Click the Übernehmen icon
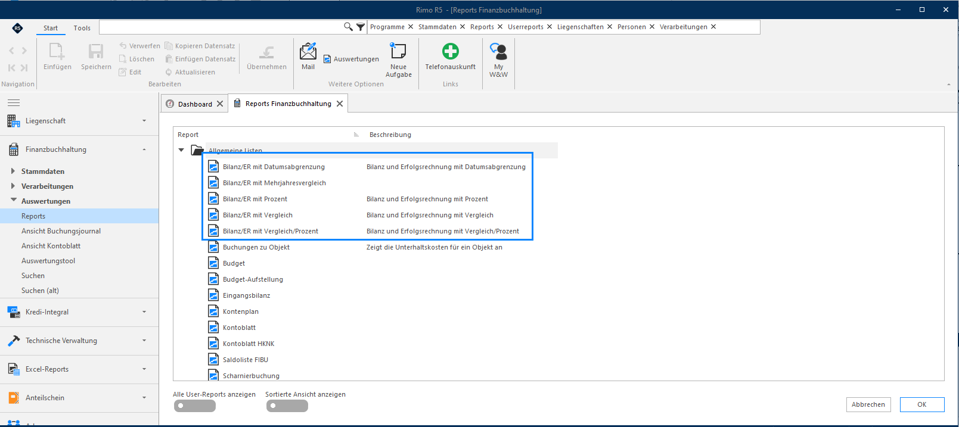959x427 pixels. 266,52
